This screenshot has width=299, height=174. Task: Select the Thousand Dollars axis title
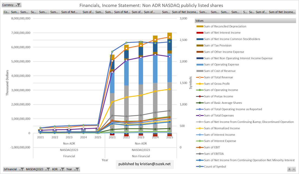[8, 83]
